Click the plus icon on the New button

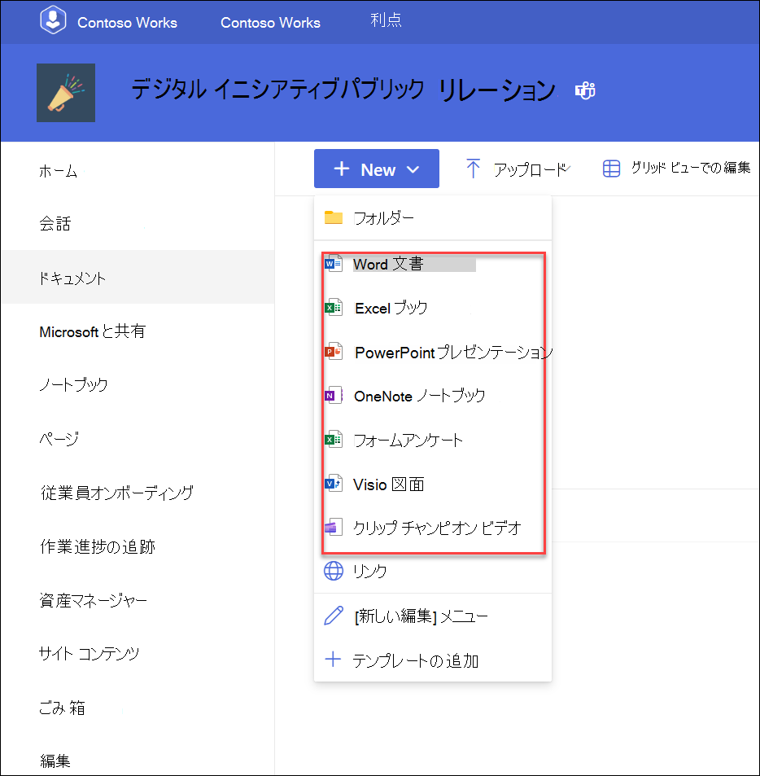(342, 169)
